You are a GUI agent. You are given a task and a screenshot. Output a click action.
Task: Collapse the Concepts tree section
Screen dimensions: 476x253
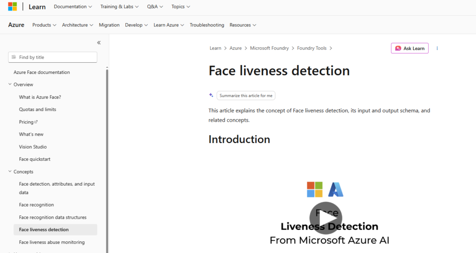10,171
